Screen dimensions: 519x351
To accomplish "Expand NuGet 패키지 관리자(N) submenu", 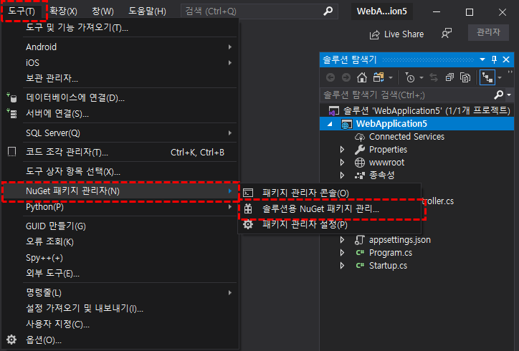I will (x=120, y=191).
